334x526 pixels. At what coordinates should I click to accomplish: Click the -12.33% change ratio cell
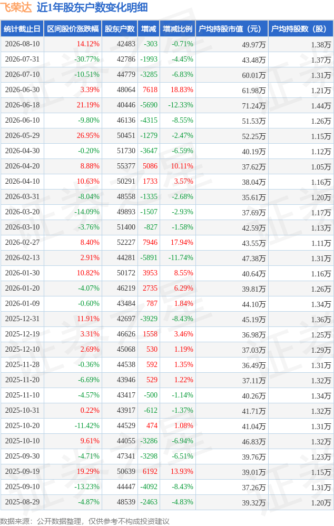point(181,105)
